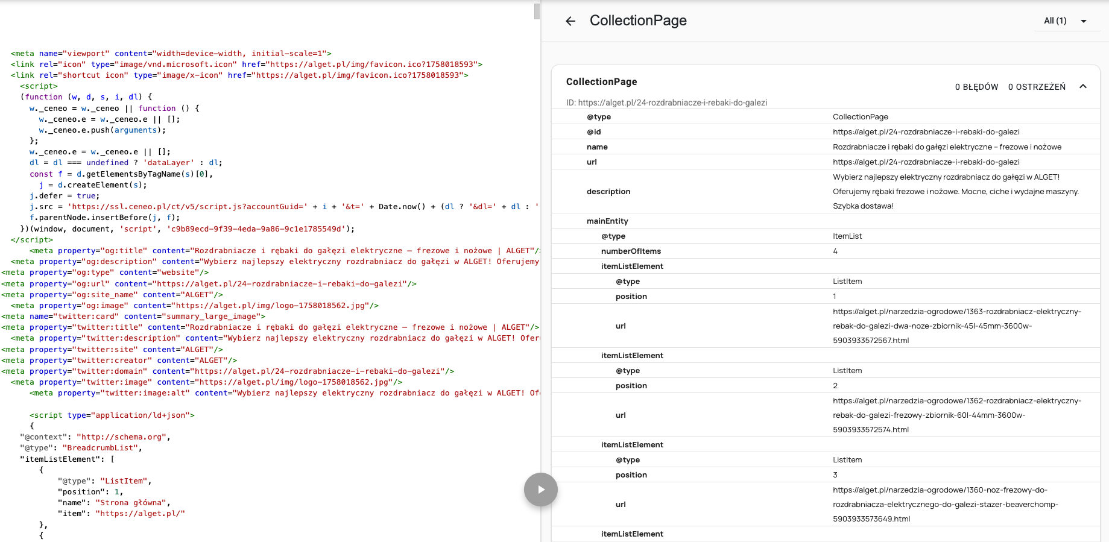Click the "mainEntity" property row
1109x542 pixels.
tap(826, 221)
